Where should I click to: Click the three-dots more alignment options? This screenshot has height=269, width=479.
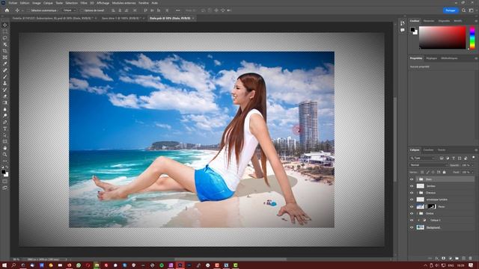click(x=177, y=10)
